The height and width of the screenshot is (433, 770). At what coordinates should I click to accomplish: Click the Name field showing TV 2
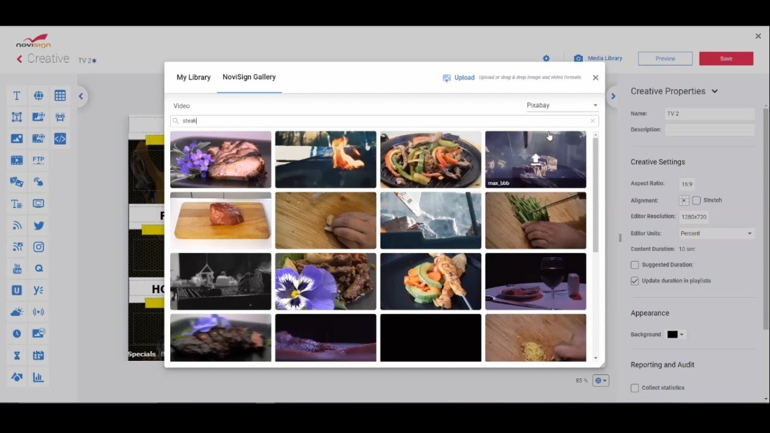click(x=710, y=114)
